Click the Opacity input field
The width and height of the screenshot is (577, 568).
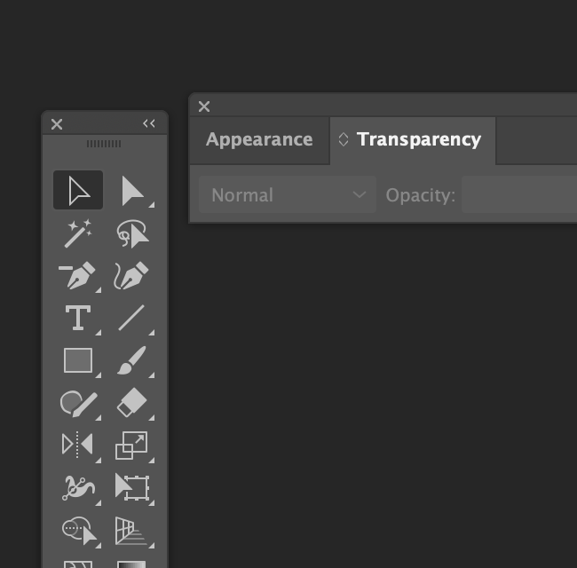pos(519,194)
